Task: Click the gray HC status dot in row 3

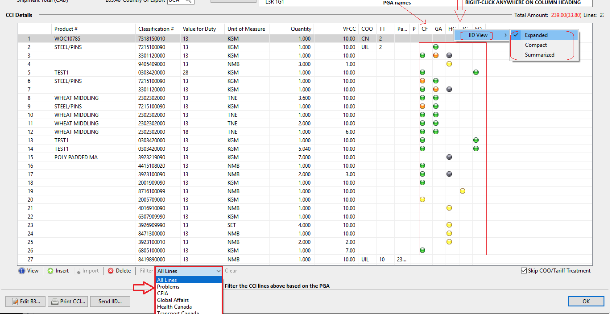Action: tap(449, 55)
